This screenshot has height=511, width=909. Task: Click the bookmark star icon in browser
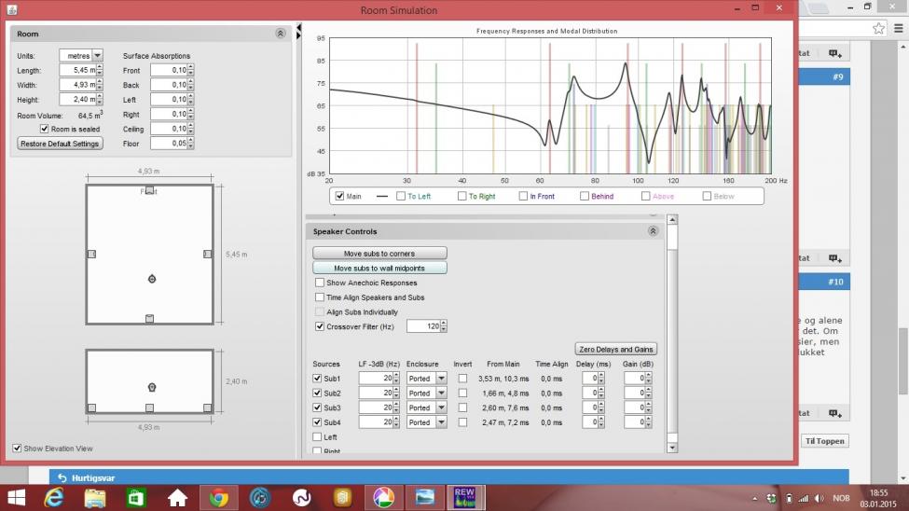click(x=879, y=28)
